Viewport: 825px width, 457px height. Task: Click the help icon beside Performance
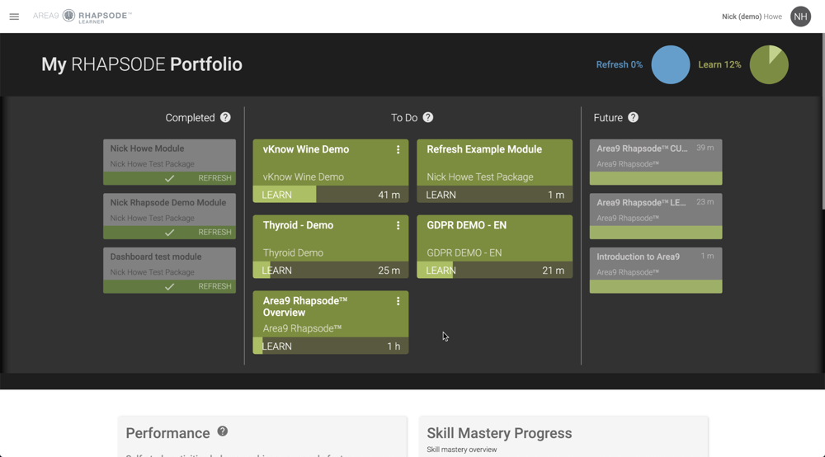[x=223, y=431]
